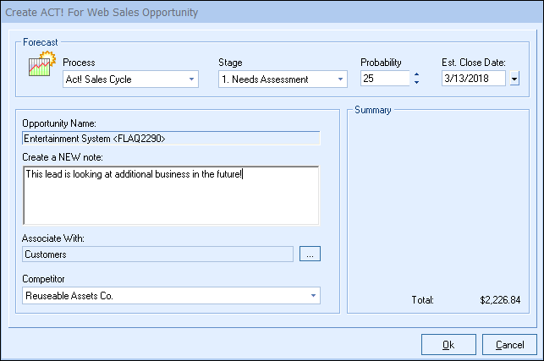Increase Probability with the up arrow

pos(417,74)
